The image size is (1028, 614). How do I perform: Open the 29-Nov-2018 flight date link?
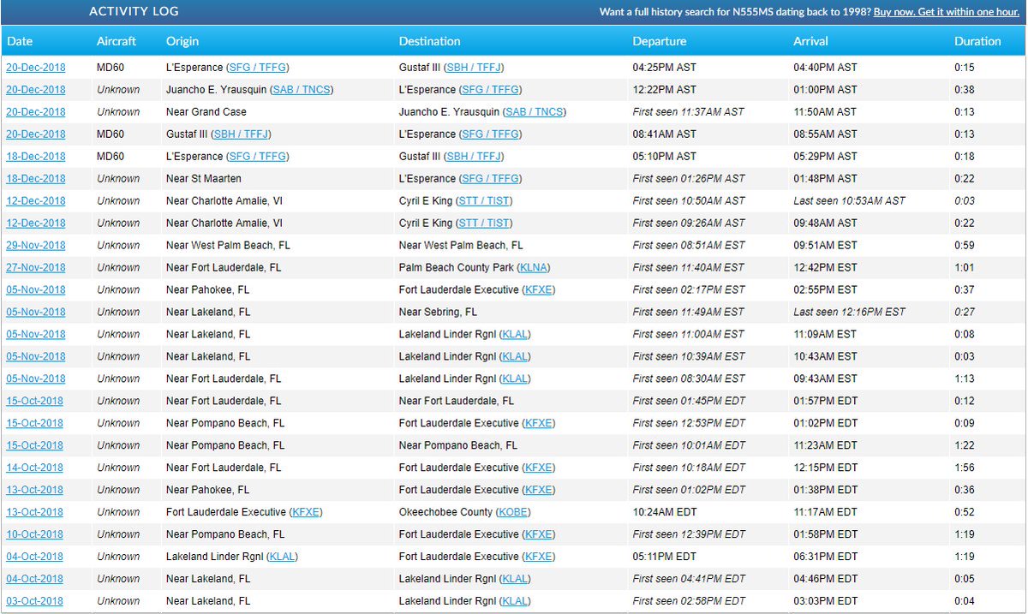(36, 246)
